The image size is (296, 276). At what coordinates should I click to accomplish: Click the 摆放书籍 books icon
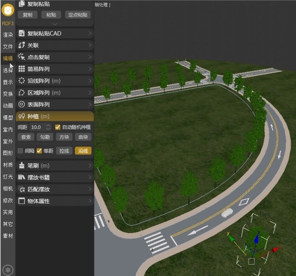coord(22,177)
